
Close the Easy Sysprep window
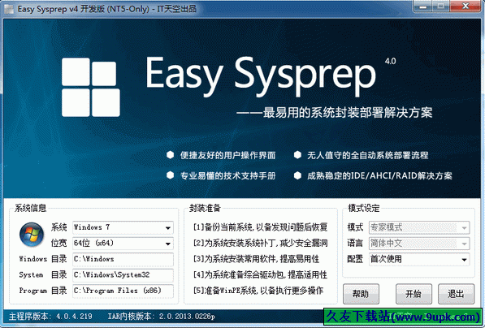point(466,6)
